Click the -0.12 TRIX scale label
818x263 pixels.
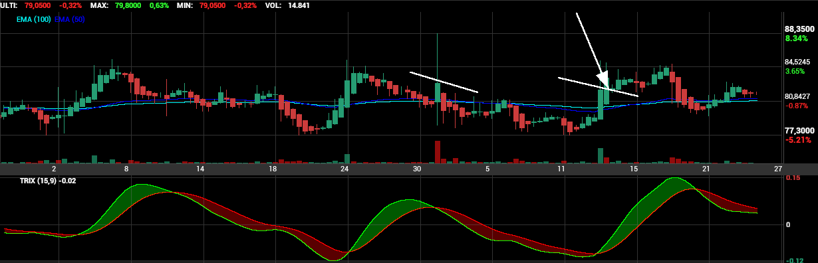click(793, 260)
